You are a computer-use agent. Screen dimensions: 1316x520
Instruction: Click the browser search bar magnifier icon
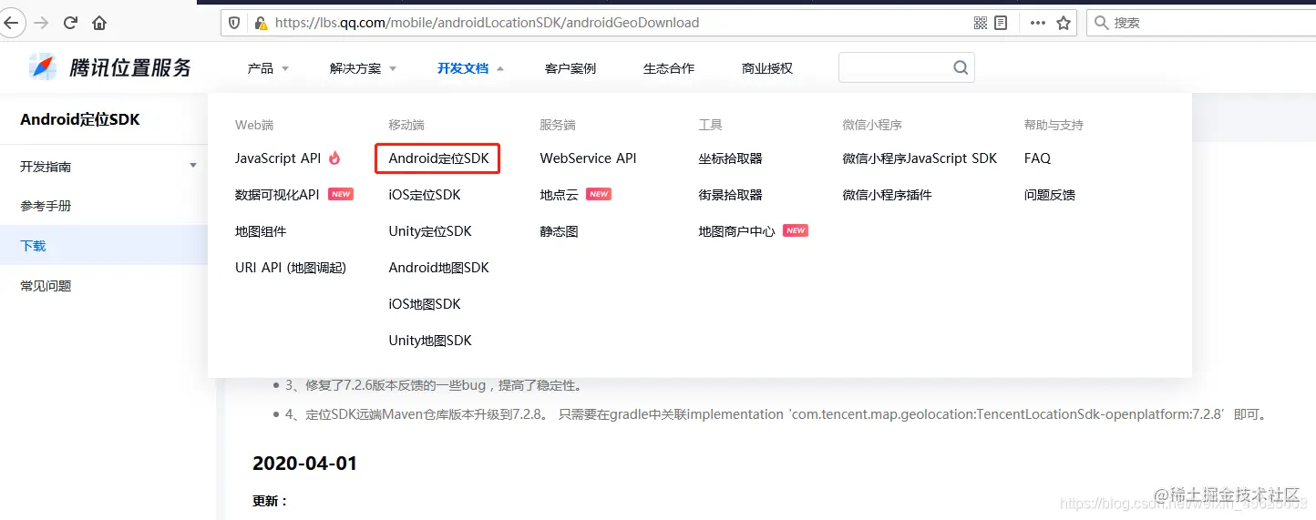point(1102,23)
